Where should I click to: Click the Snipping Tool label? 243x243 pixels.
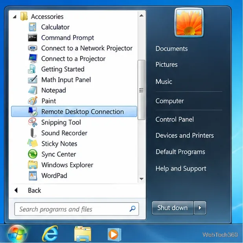[61, 122]
